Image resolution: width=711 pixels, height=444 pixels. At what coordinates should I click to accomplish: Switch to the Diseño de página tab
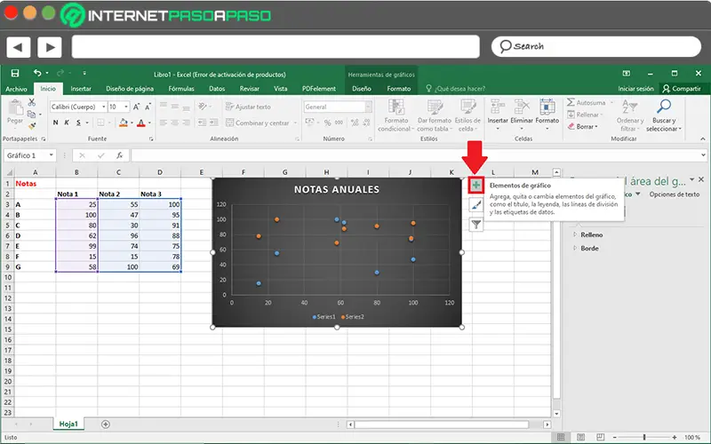pyautogui.click(x=130, y=89)
